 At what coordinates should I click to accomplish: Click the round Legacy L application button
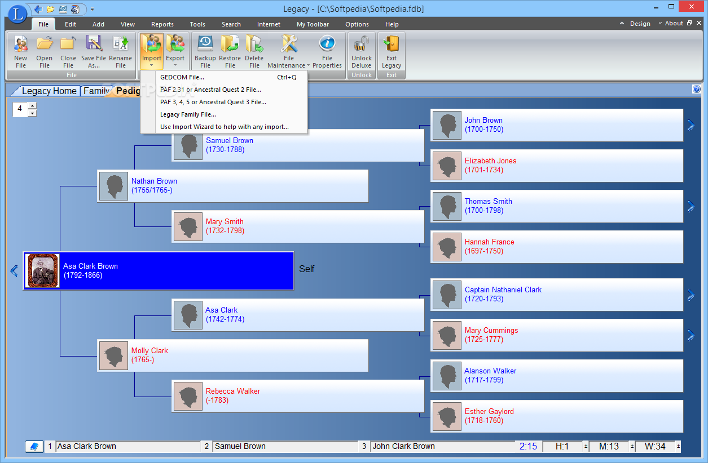point(17,14)
